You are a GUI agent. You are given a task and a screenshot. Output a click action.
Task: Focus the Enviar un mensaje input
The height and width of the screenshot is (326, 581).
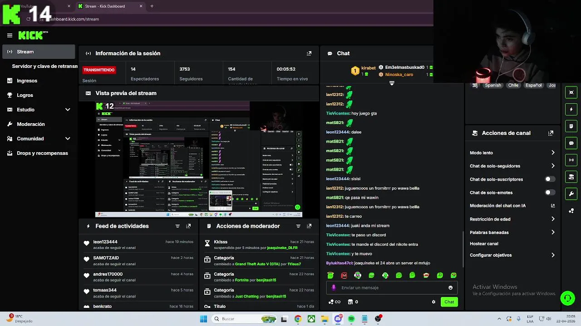tap(392, 288)
